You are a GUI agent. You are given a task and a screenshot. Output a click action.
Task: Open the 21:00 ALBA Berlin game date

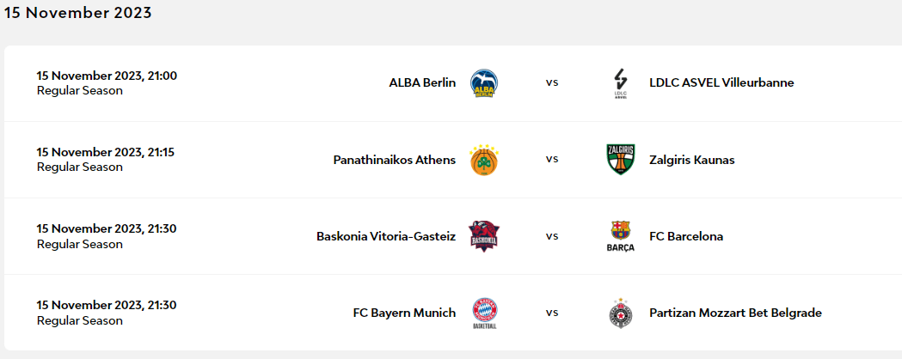point(107,76)
